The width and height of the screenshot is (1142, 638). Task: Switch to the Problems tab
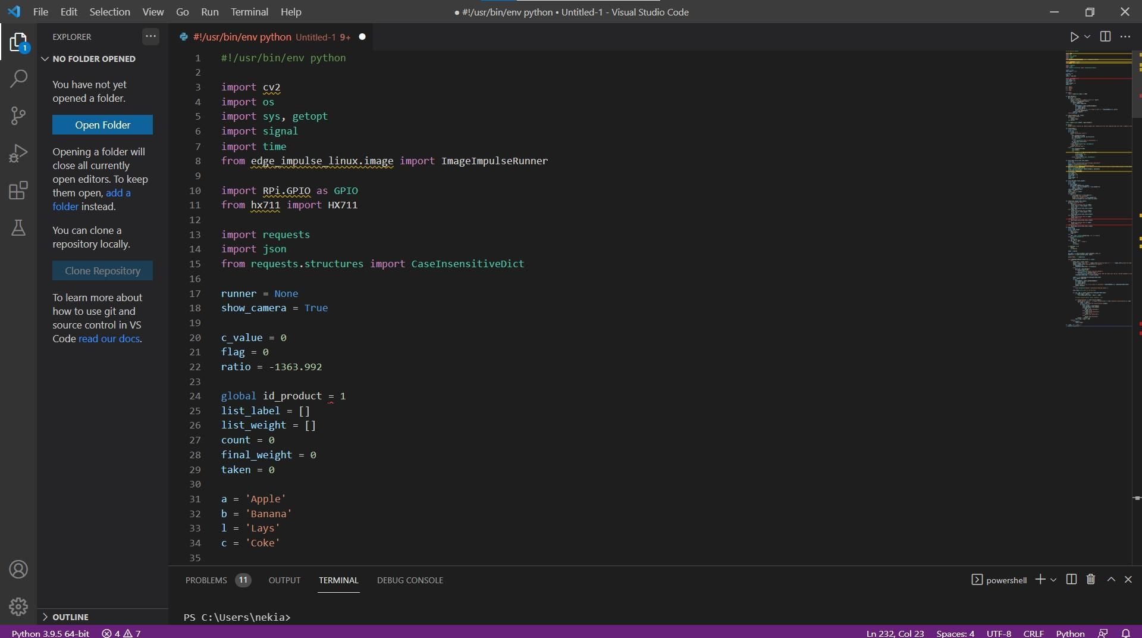tap(206, 580)
